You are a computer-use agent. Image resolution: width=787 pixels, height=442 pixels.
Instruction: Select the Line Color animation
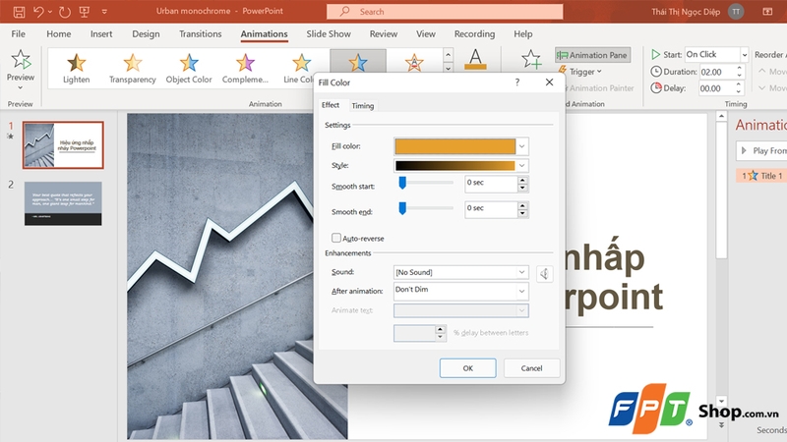299,68
